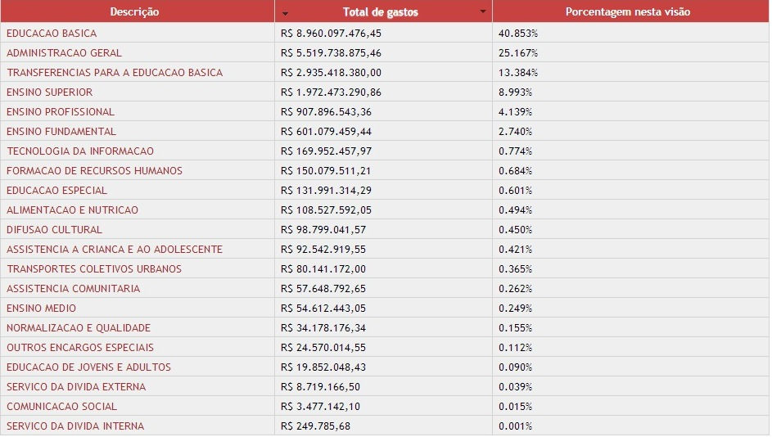Viewport: 772px width, 437px height.
Task: Click the sort arrow left of Total de gastos
Action: (285, 13)
